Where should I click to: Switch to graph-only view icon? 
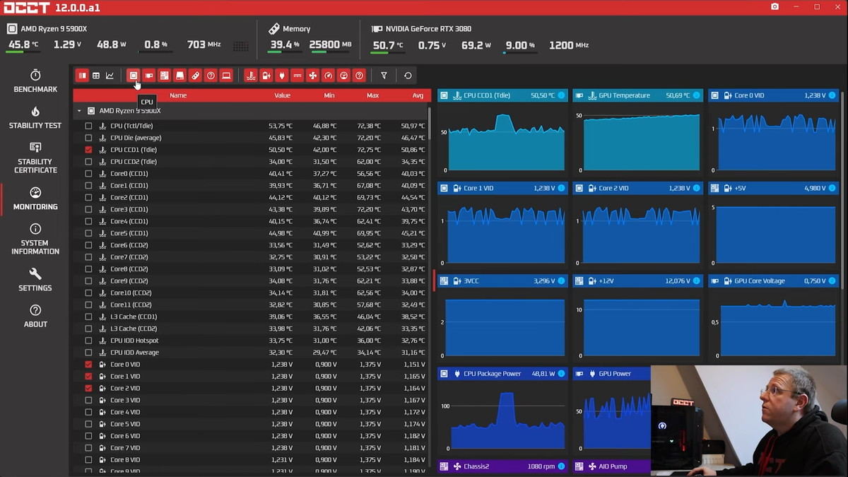point(110,75)
